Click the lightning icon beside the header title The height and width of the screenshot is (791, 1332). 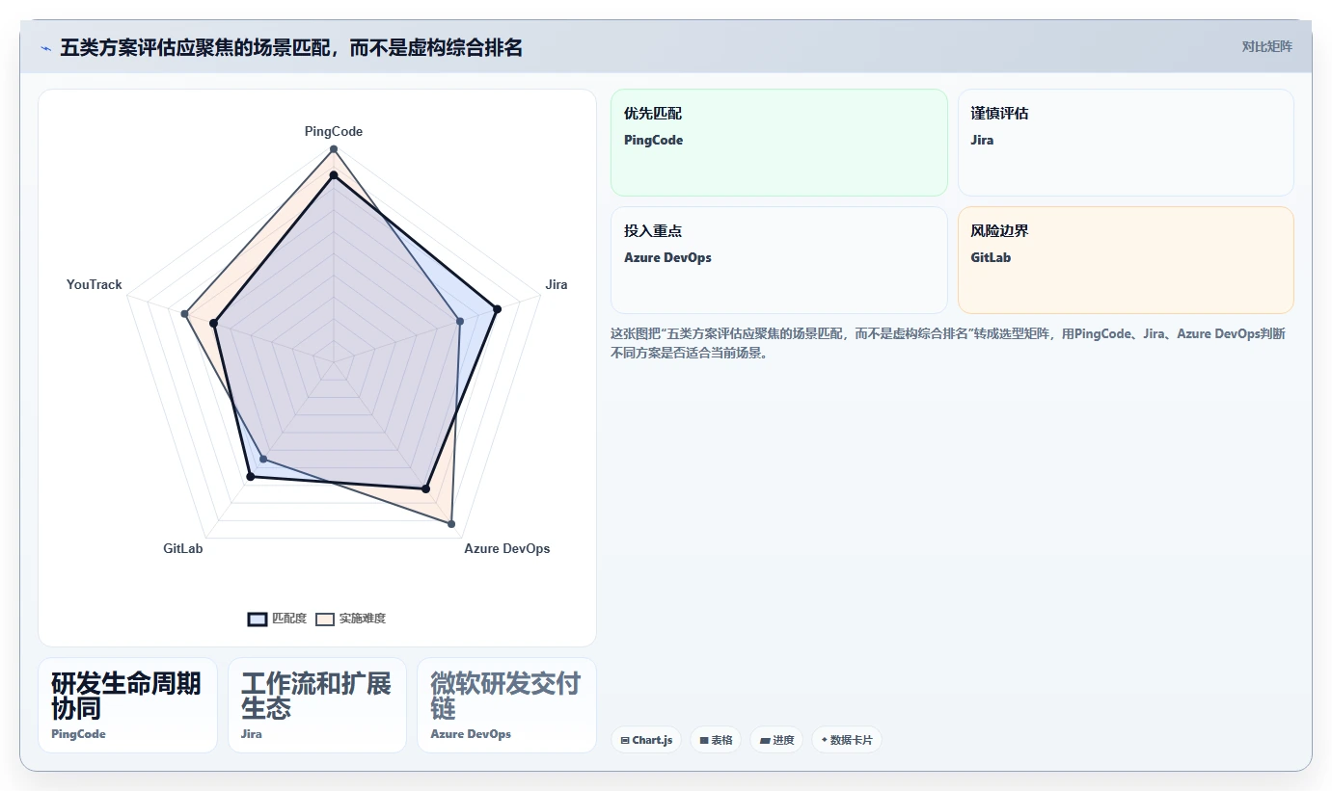[45, 48]
